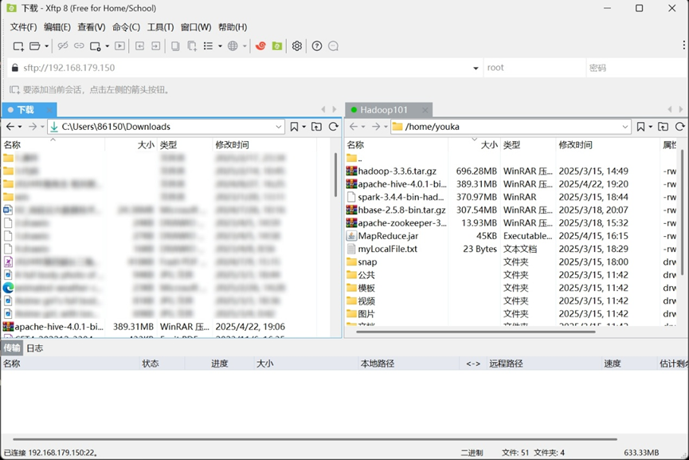This screenshot has width=689, height=460.
Task: Switch to the 传输 transfer tab
Action: (12, 348)
